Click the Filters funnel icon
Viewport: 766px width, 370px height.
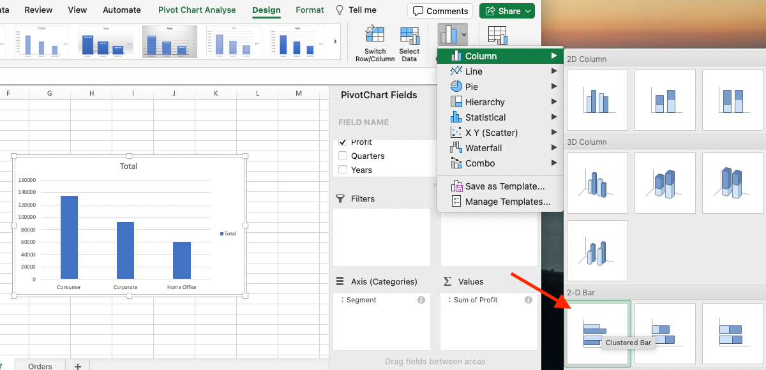pos(340,198)
